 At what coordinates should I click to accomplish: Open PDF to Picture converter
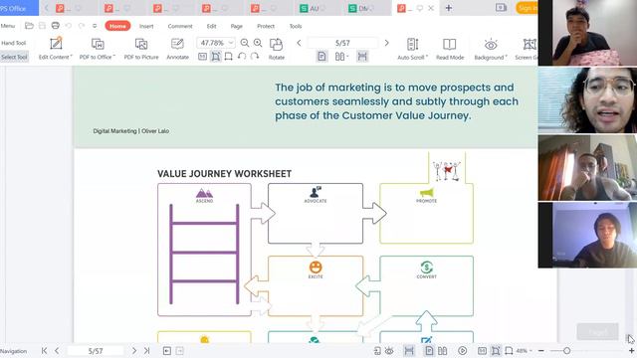[141, 49]
